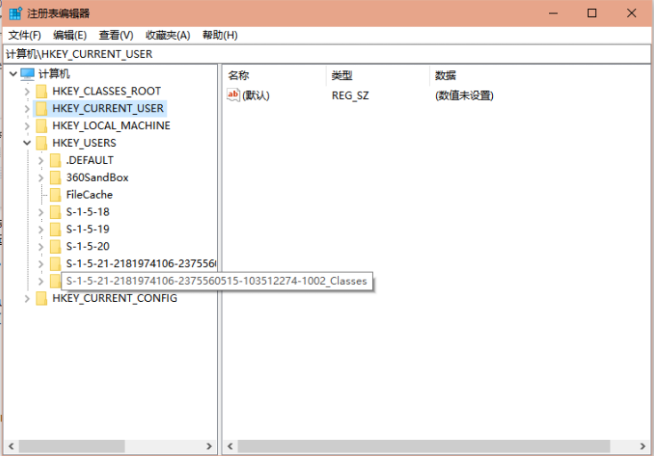This screenshot has width=654, height=456.
Task: Open the 收藏夹(A) menu
Action: [x=167, y=36]
